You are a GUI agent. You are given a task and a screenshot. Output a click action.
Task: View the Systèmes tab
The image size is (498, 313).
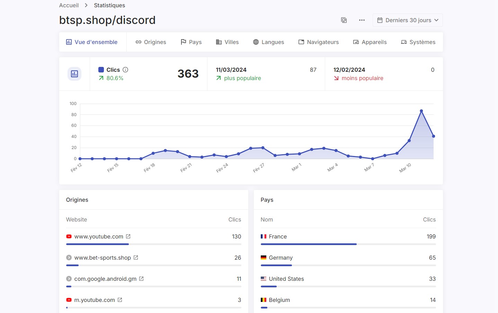[x=418, y=42]
